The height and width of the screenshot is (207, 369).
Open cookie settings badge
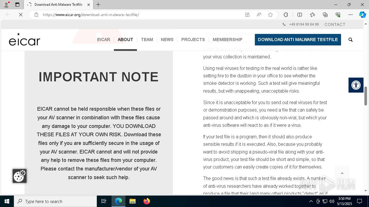pyautogui.click(x=20, y=176)
